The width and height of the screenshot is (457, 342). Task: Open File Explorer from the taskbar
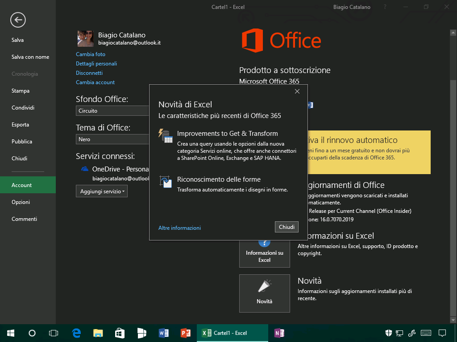tap(98, 333)
